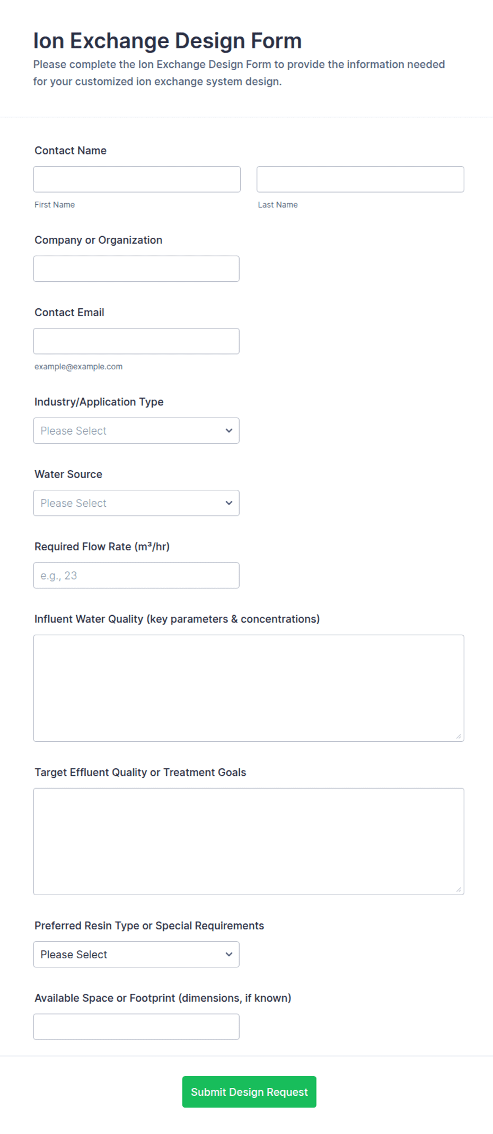Open the Preferred Resin Type dropdown
The height and width of the screenshot is (1134, 493).
[136, 954]
